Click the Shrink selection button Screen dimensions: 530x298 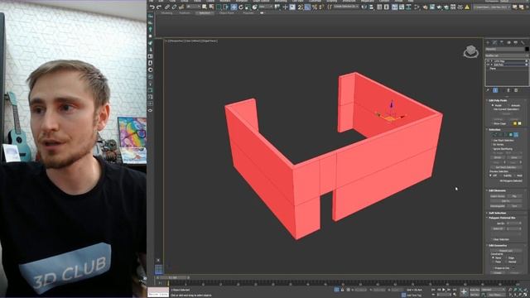pos(498,157)
